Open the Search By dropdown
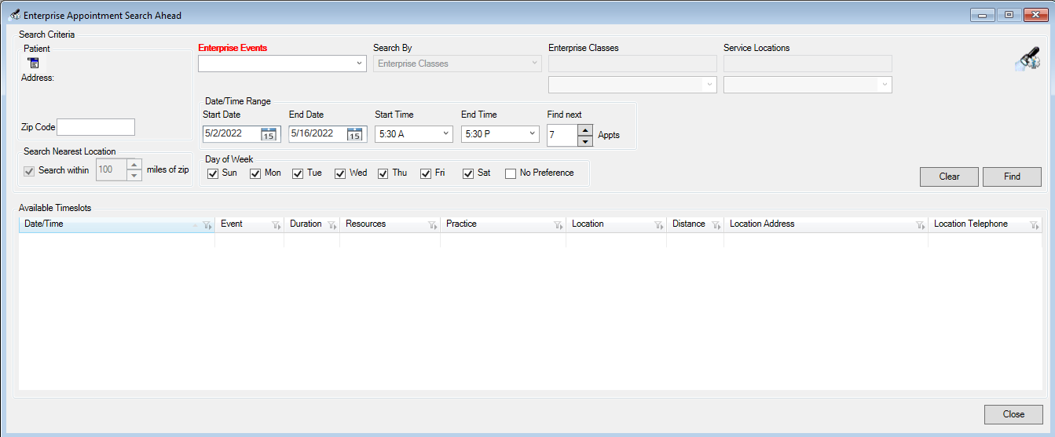The width and height of the screenshot is (1055, 437). (534, 64)
